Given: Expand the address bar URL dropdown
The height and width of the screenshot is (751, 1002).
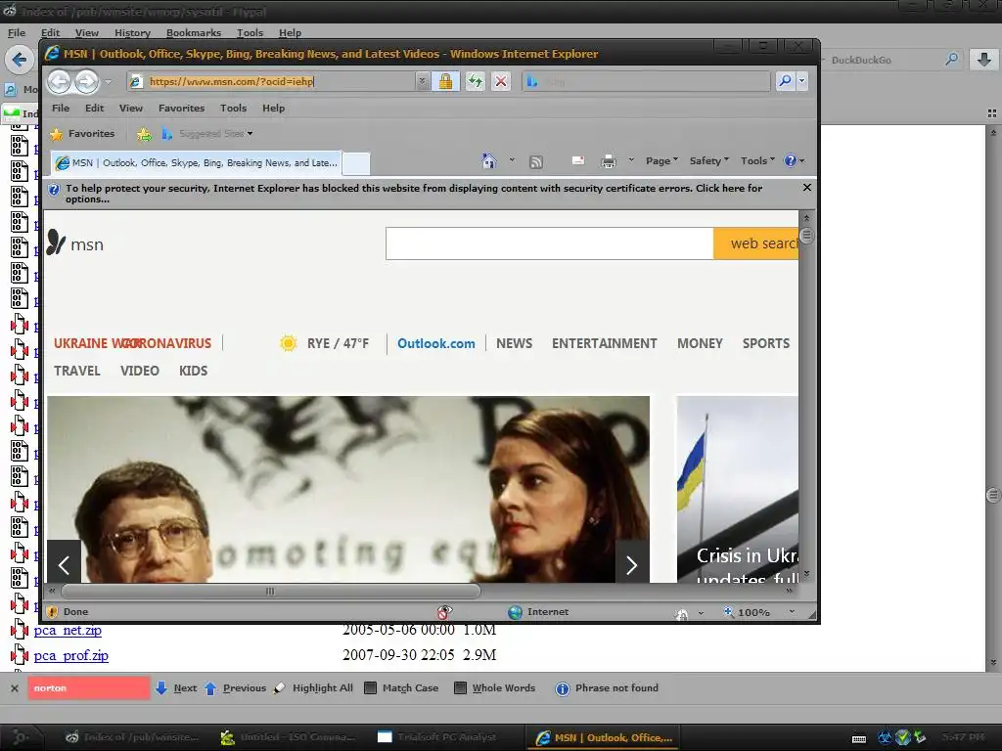Looking at the screenshot, I should coord(422,81).
